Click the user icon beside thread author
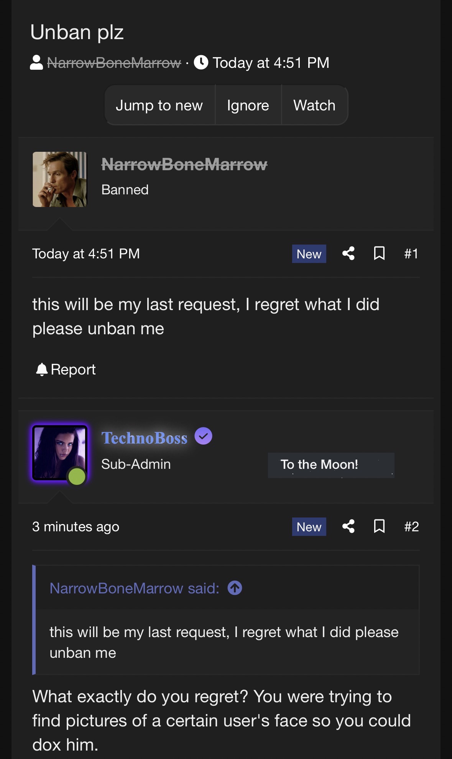Image resolution: width=452 pixels, height=759 pixels. (36, 62)
